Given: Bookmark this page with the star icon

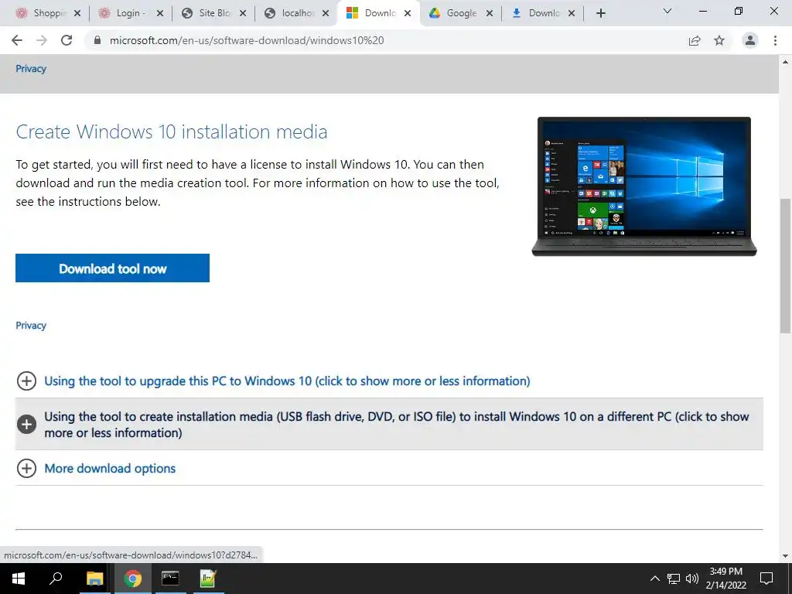Looking at the screenshot, I should (719, 40).
